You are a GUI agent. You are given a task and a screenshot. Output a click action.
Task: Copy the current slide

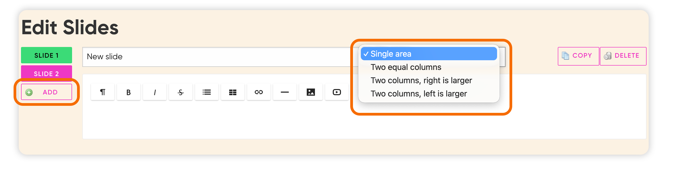[x=578, y=56]
